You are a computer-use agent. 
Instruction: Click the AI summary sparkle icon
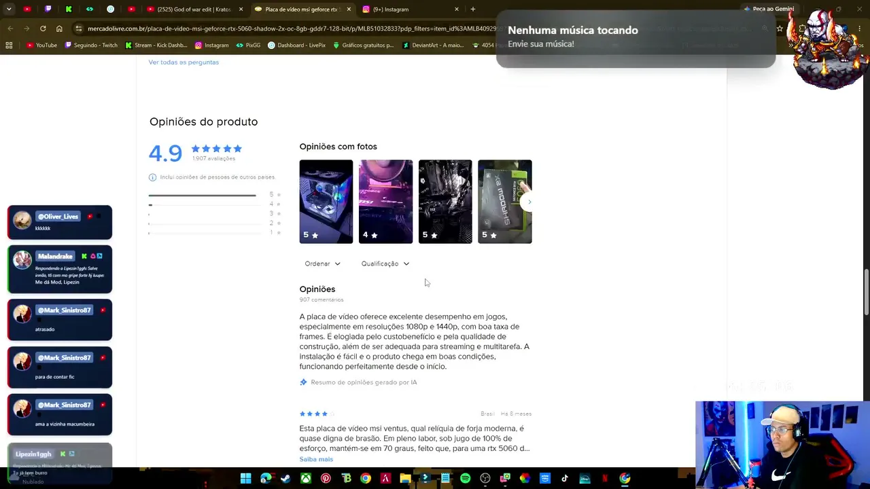click(303, 382)
